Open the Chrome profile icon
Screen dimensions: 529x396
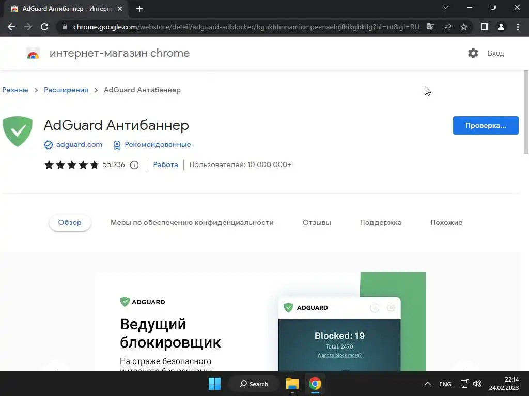pos(501,27)
